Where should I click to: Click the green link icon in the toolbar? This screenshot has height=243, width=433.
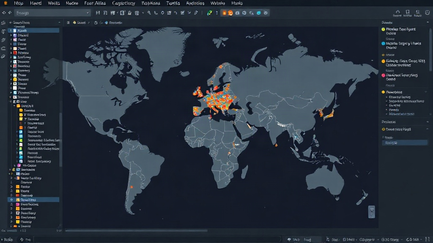(210, 13)
